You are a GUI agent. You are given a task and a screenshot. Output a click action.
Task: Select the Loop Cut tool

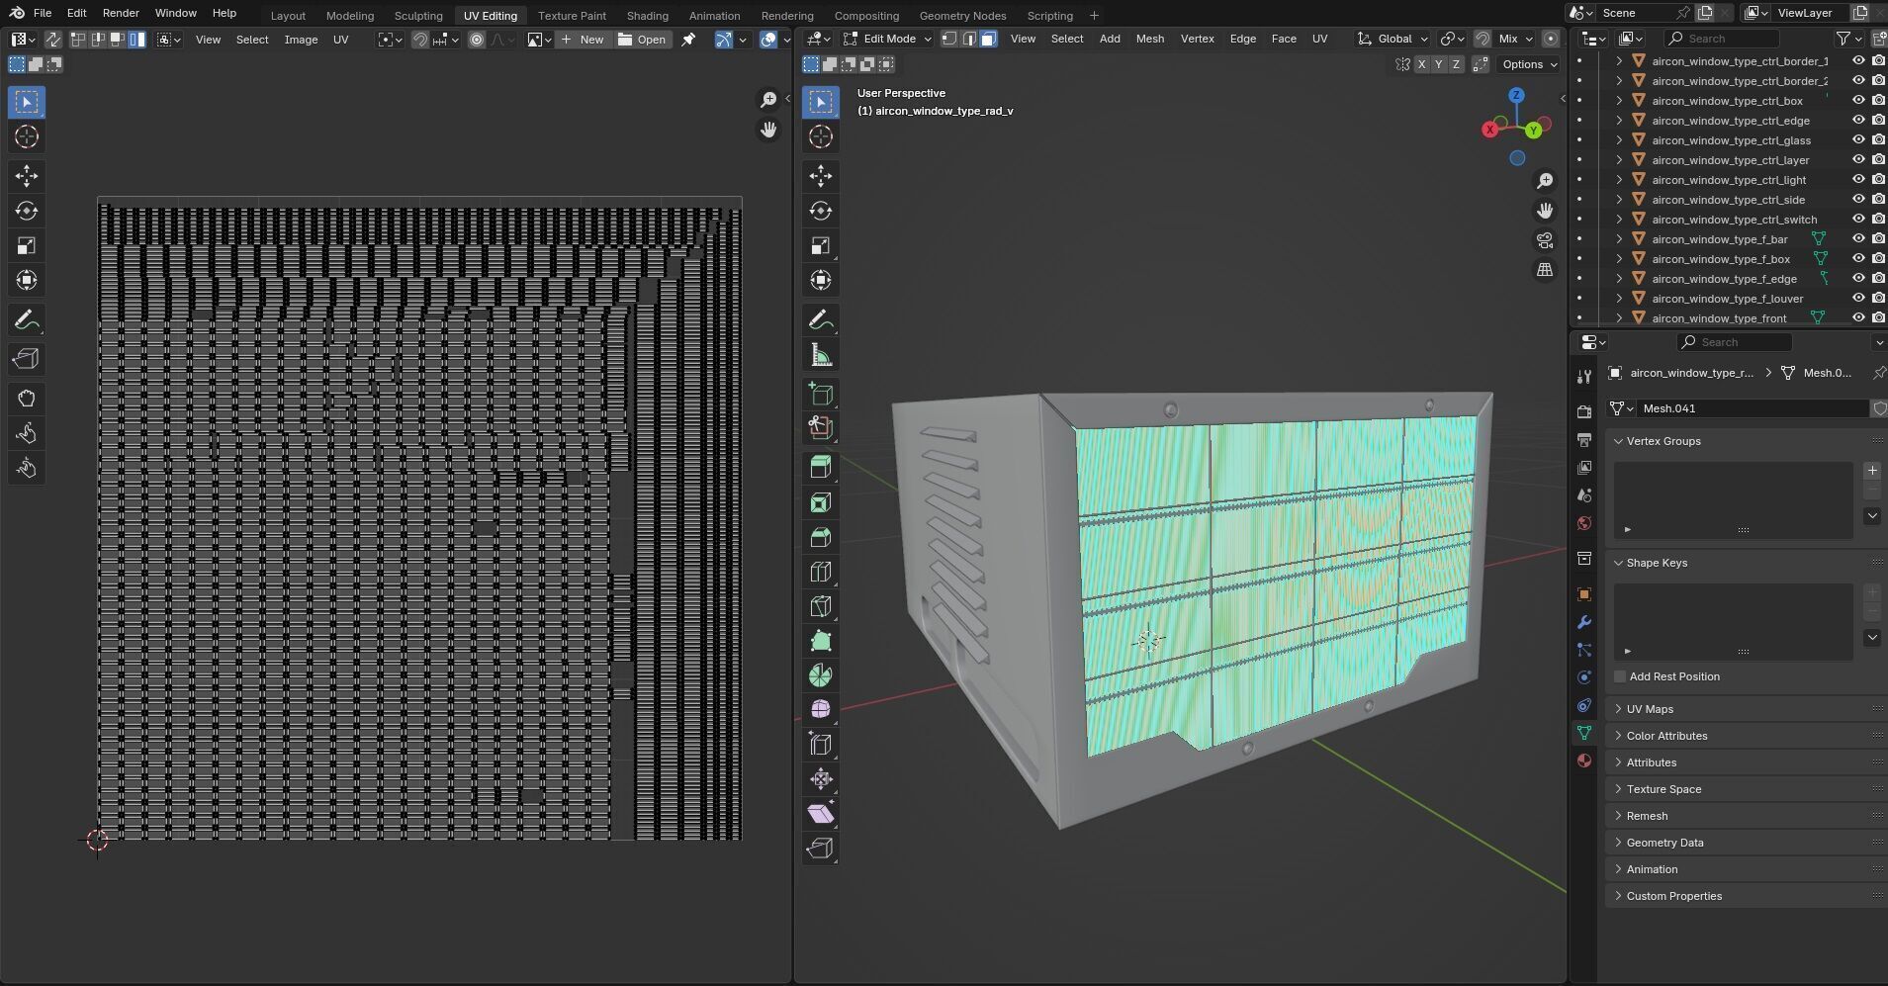coord(820,572)
